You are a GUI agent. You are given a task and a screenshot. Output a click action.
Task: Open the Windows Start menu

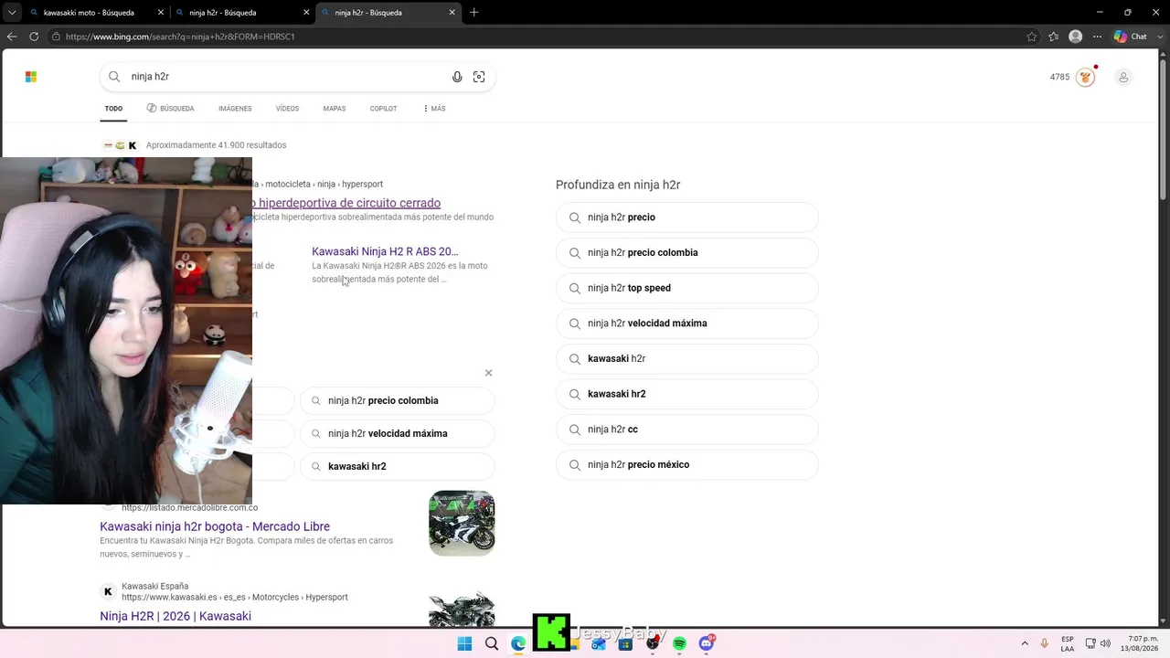pyautogui.click(x=464, y=643)
